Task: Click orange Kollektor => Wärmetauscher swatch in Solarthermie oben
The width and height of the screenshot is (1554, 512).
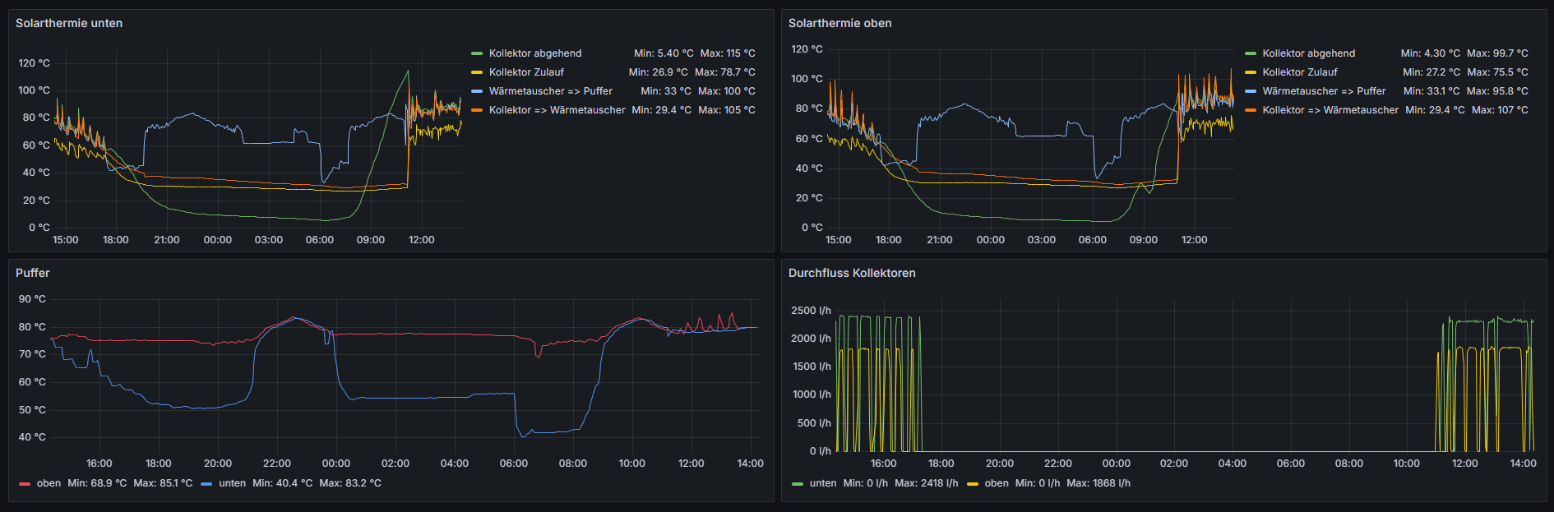Action: [x=1251, y=110]
